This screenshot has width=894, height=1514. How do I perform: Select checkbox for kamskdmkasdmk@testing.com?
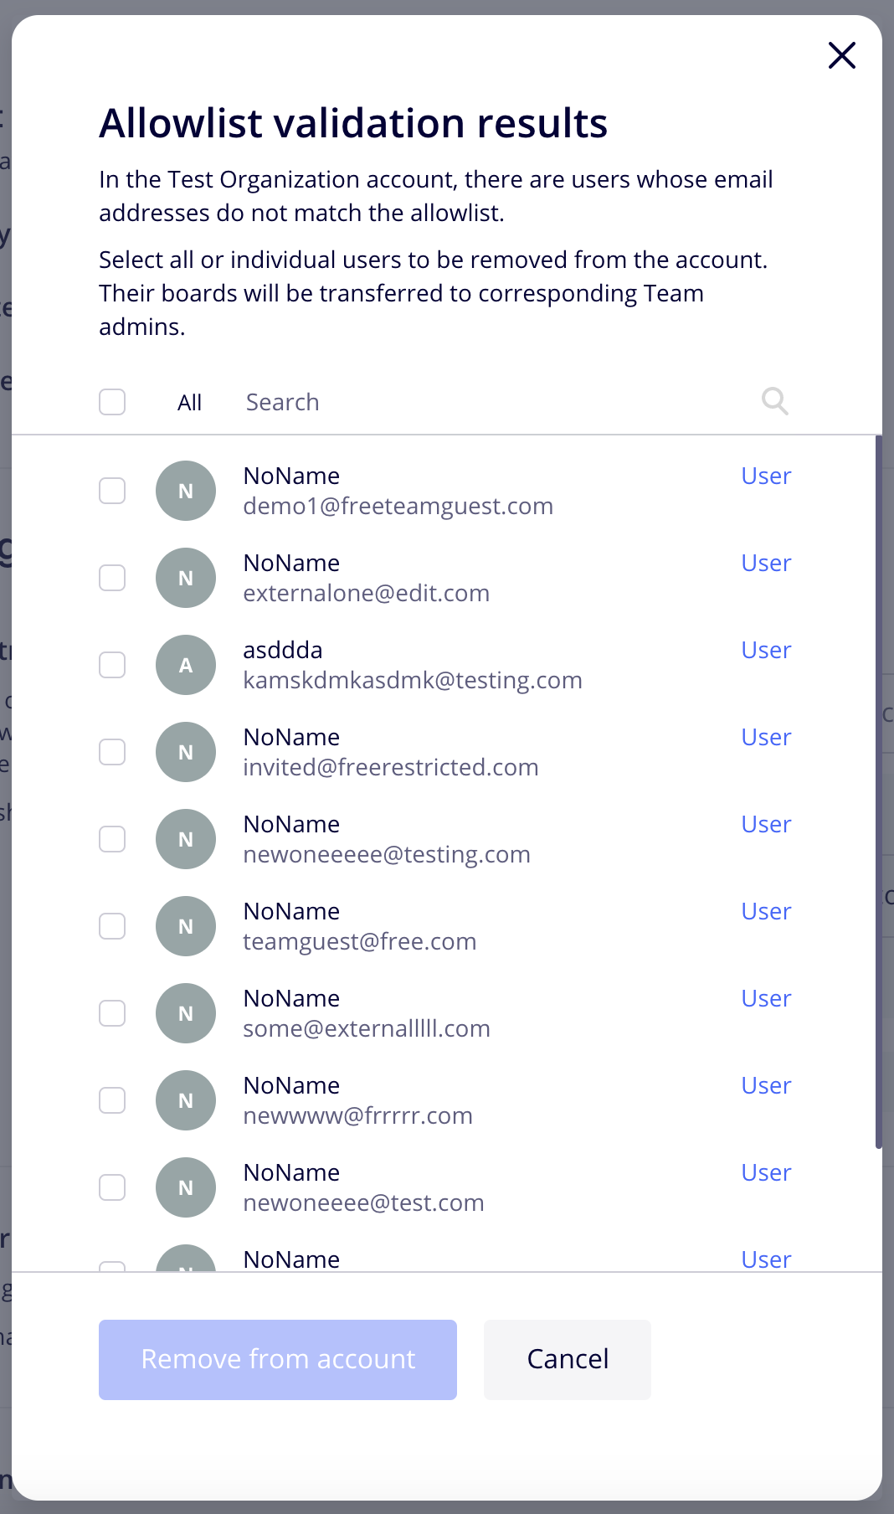(x=112, y=665)
